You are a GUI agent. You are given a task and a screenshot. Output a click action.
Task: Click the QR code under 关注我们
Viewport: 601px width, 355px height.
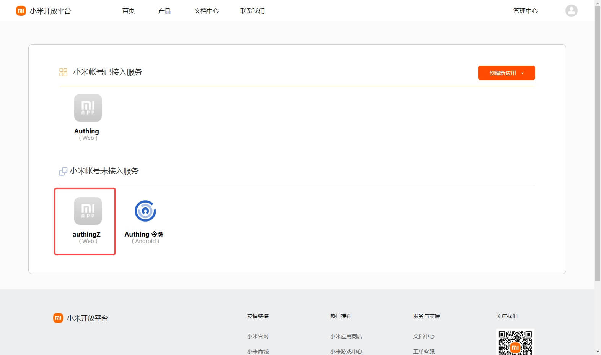click(x=515, y=343)
